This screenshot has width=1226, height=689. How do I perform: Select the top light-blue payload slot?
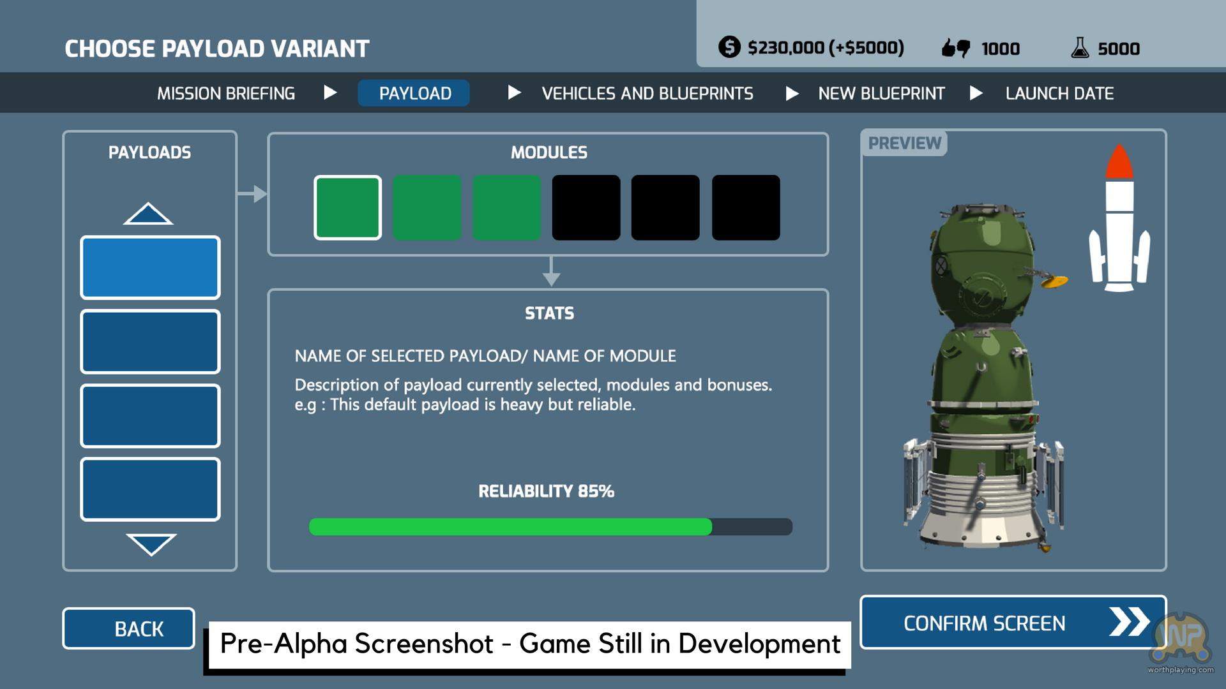coord(150,267)
